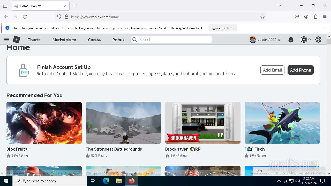Open the Blox Fruits title link
This screenshot has width=331, height=186.
pyautogui.click(x=17, y=149)
